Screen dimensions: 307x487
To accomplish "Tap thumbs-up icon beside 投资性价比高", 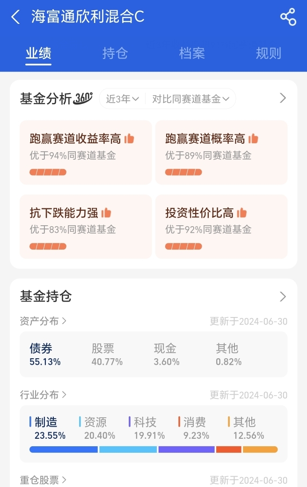I will point(241,213).
